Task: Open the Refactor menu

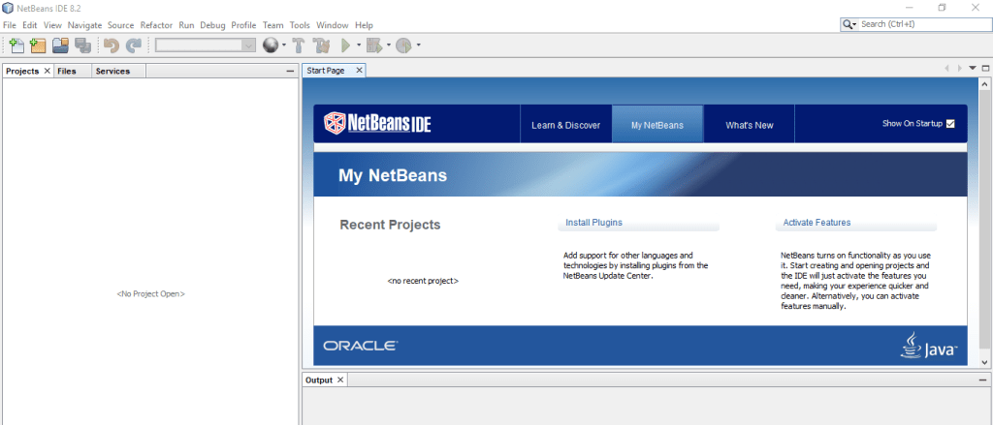Action: (155, 24)
